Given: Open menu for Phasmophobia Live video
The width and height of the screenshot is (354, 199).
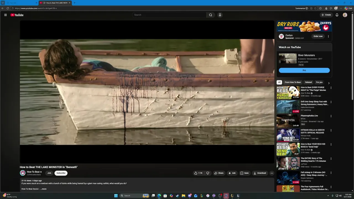Looking at the screenshot, I should (x=331, y=116).
